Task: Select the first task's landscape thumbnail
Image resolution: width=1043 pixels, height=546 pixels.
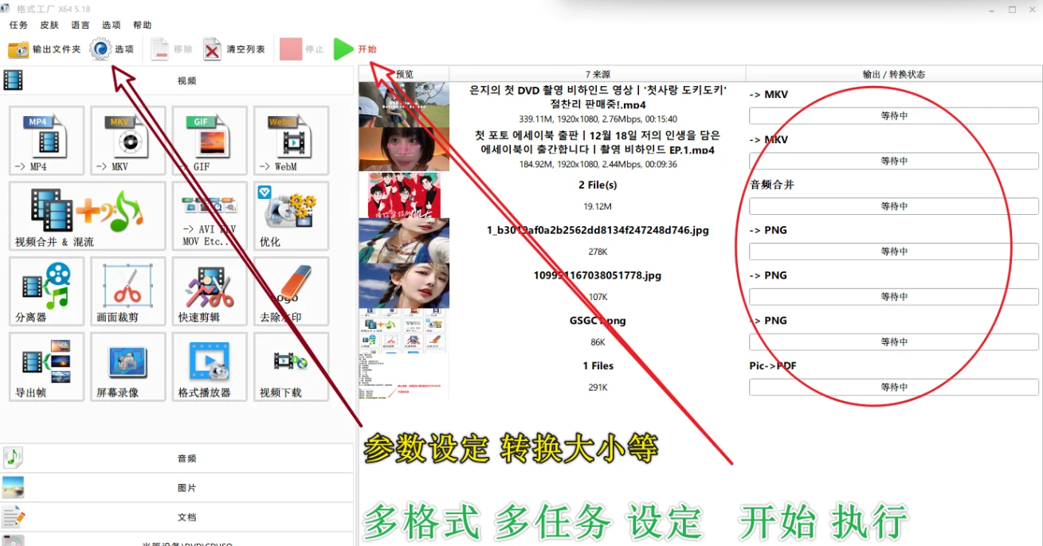Action: 404,104
